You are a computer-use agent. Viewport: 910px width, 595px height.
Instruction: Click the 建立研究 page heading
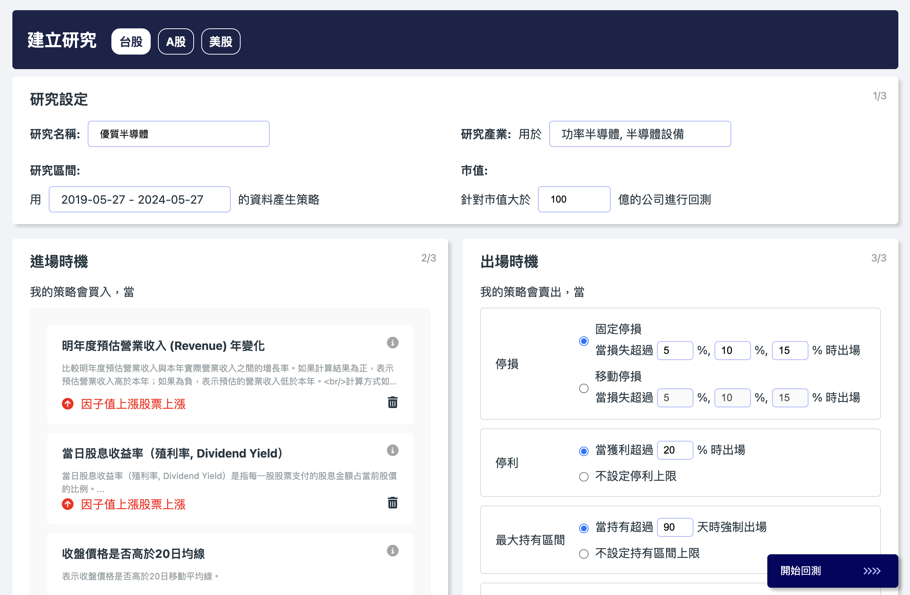[62, 40]
